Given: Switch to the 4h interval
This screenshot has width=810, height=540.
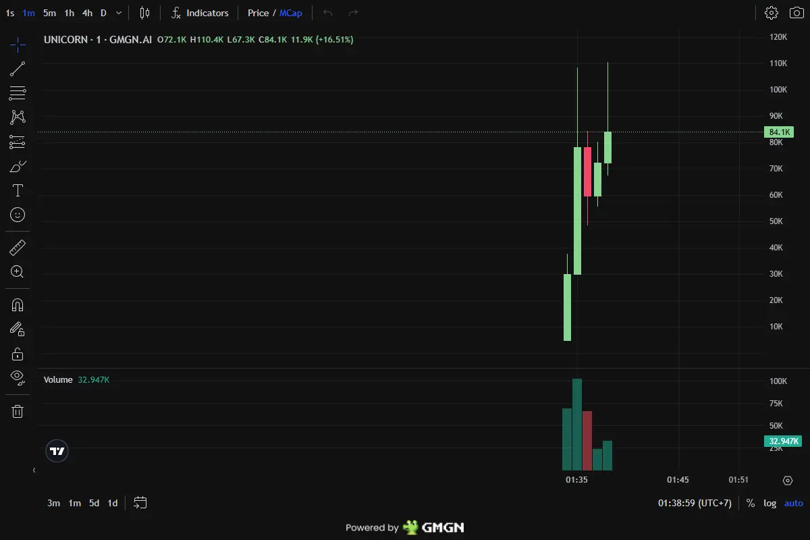Looking at the screenshot, I should point(87,13).
